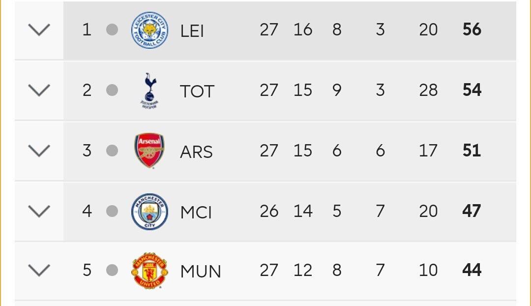Viewport: 531px width, 306px height.
Task: Expand the Leicester row chevron
Action: pyautogui.click(x=39, y=30)
